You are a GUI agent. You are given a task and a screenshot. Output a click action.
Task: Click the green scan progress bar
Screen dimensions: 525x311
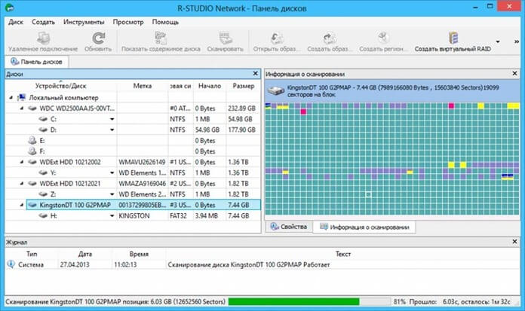[x=293, y=302]
